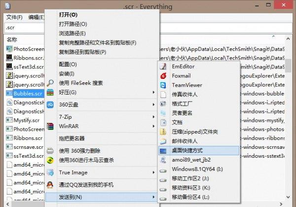Choose 打开(O) from context menu
The height and width of the screenshot is (207, 296).
coord(68,15)
